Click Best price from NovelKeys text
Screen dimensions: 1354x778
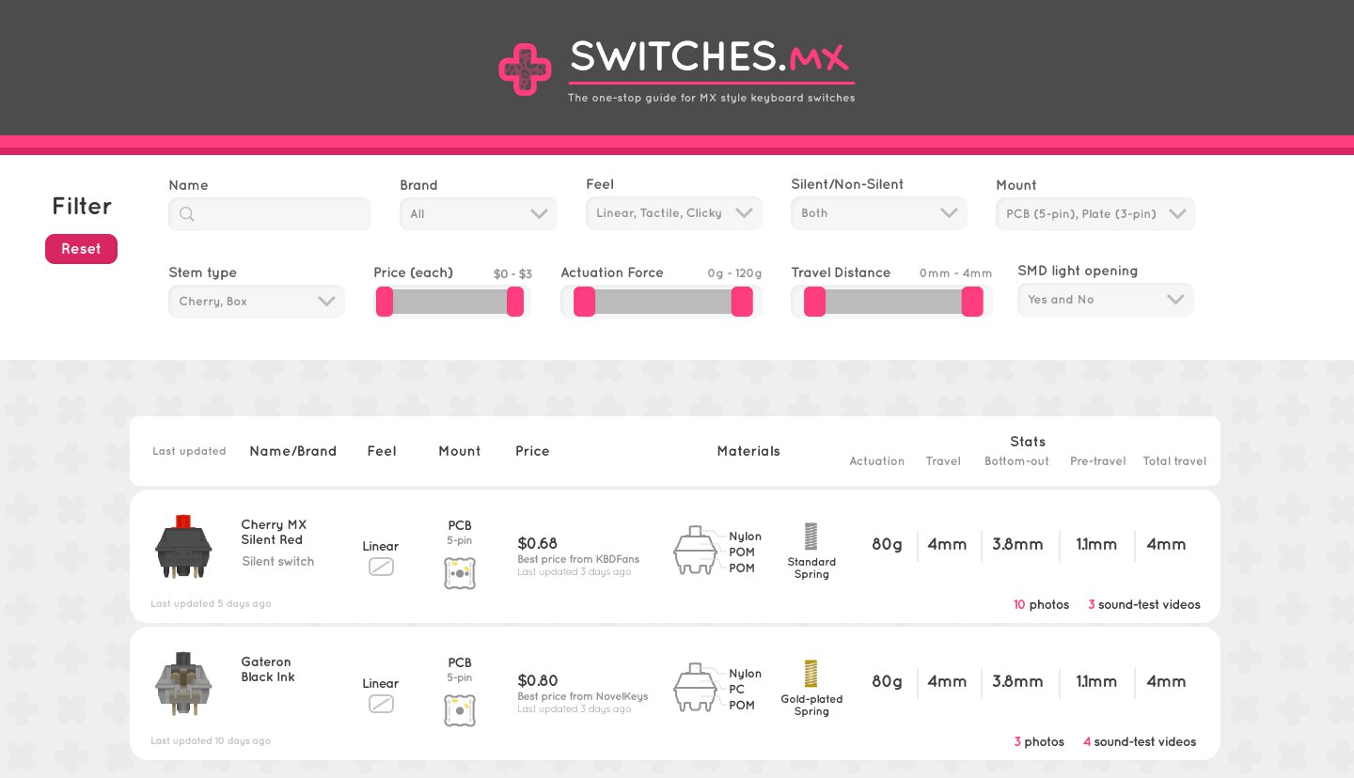click(583, 696)
